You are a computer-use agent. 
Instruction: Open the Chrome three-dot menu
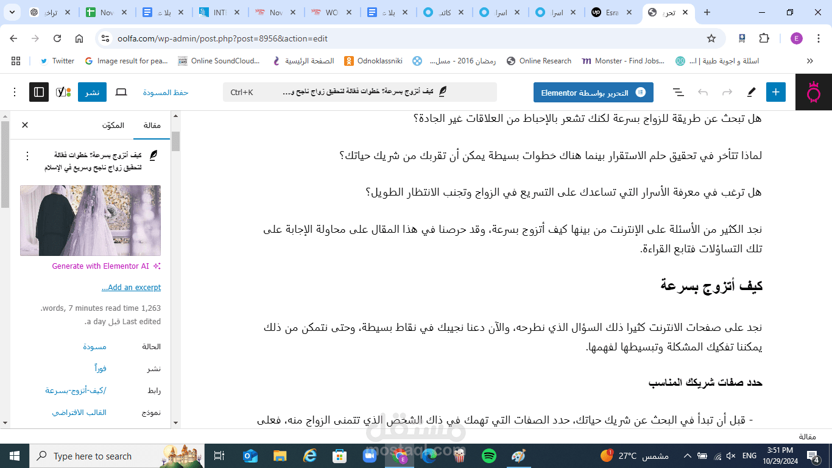click(819, 38)
